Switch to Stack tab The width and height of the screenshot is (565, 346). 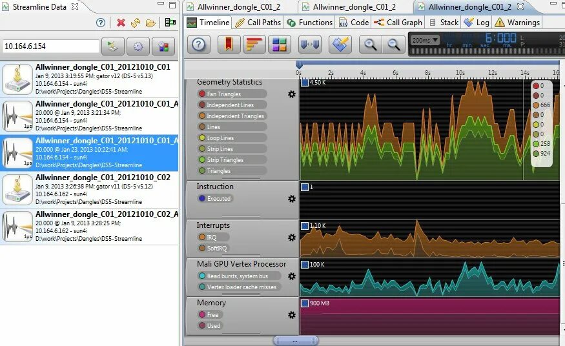tap(444, 23)
